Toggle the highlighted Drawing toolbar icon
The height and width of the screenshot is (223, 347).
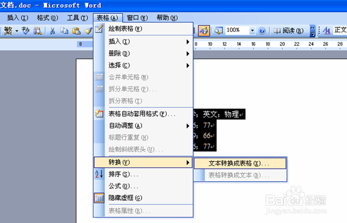coord(204,31)
